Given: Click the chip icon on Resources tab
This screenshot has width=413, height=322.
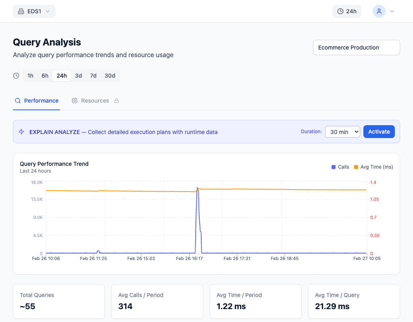Looking at the screenshot, I should coord(75,101).
